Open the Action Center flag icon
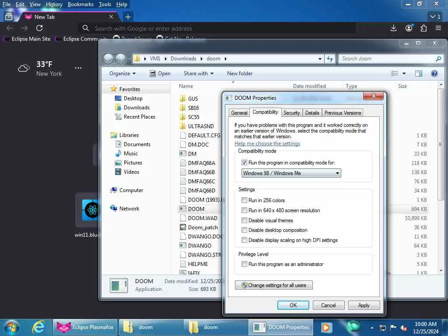Image resolution: width=448 pixels, height=336 pixels. pyautogui.click(x=393, y=327)
